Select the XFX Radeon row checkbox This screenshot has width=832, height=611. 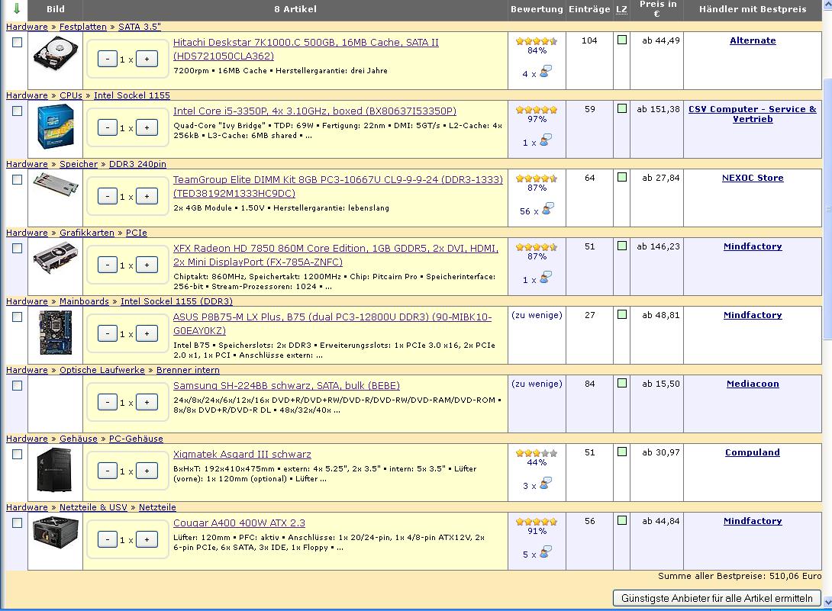pos(17,248)
